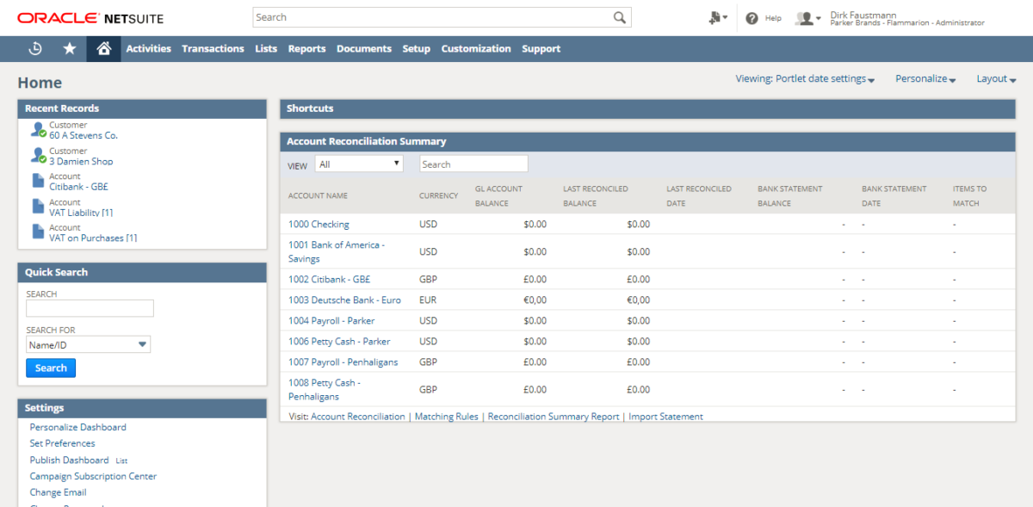Viewport: 1033px width, 507px height.
Task: Open recent record VAT Liability [1]
Action: 81,213
